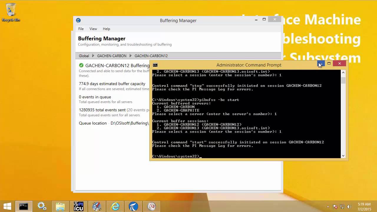
Task: Open the Action Center flag icon
Action: (x=335, y=207)
